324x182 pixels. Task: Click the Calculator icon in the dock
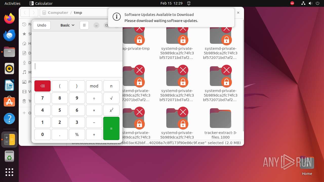pos(9,140)
